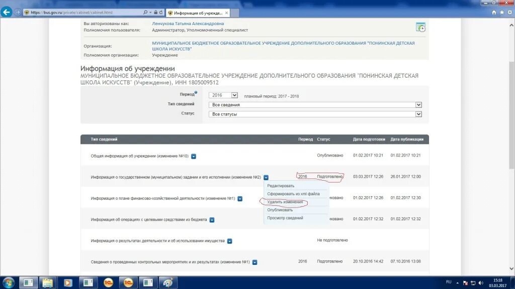Close the Информация об учрежде... tab
The height and width of the screenshot is (289, 515).
226,13
